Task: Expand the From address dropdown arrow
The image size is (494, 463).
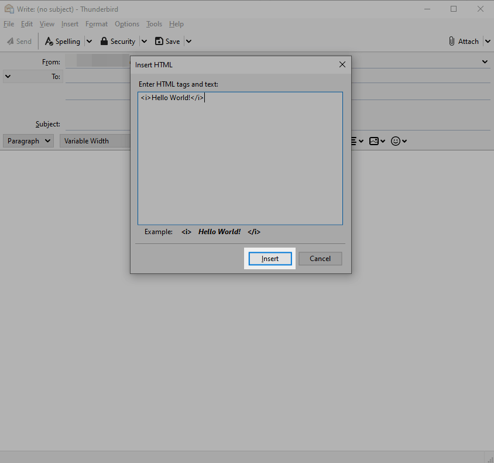Action: (485, 61)
